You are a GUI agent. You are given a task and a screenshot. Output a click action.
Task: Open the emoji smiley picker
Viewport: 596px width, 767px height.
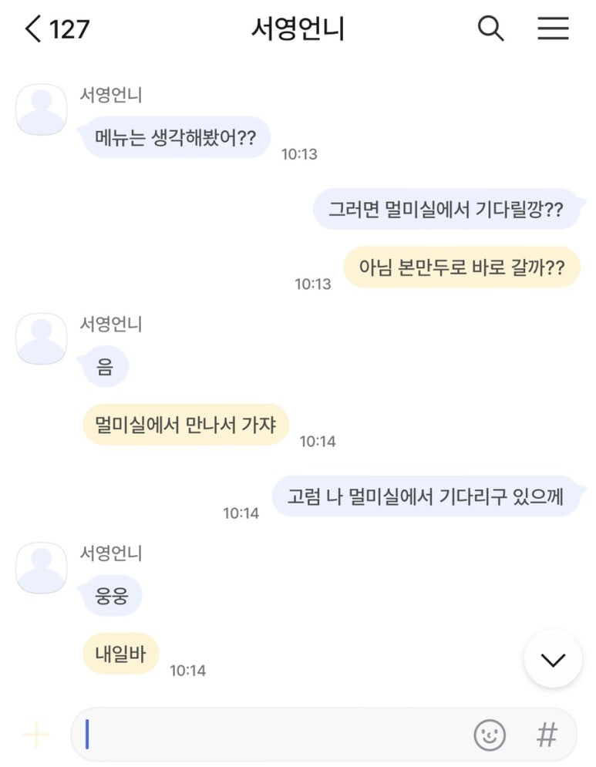[x=490, y=735]
